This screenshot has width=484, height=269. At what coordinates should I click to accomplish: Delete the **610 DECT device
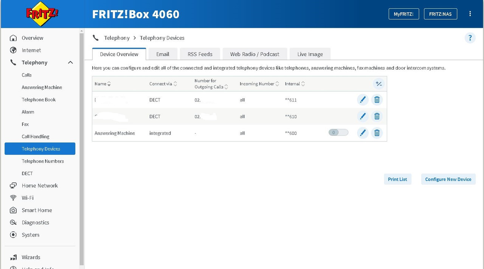point(377,117)
